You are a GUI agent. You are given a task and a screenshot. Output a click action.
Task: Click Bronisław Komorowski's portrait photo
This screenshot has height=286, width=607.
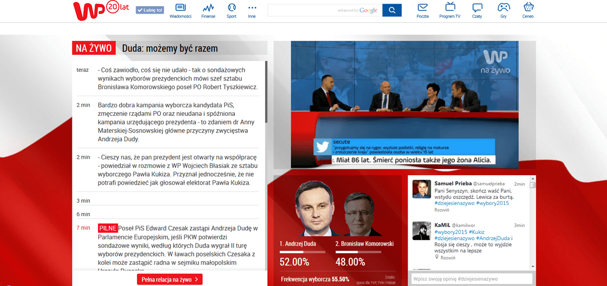pos(359,214)
